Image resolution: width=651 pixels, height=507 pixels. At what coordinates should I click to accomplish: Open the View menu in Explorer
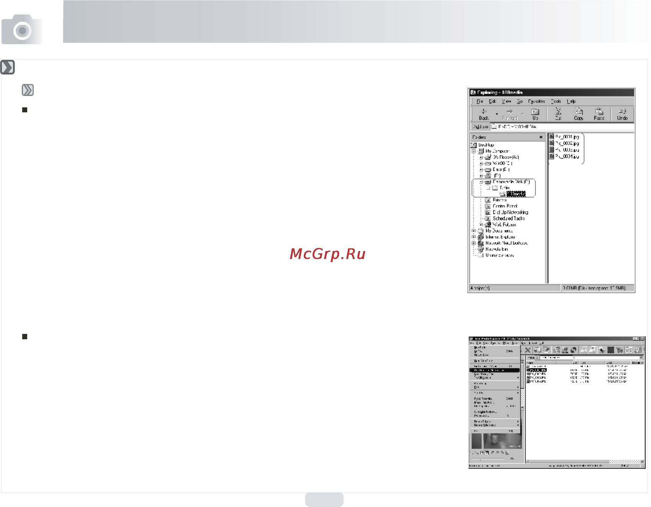506,101
